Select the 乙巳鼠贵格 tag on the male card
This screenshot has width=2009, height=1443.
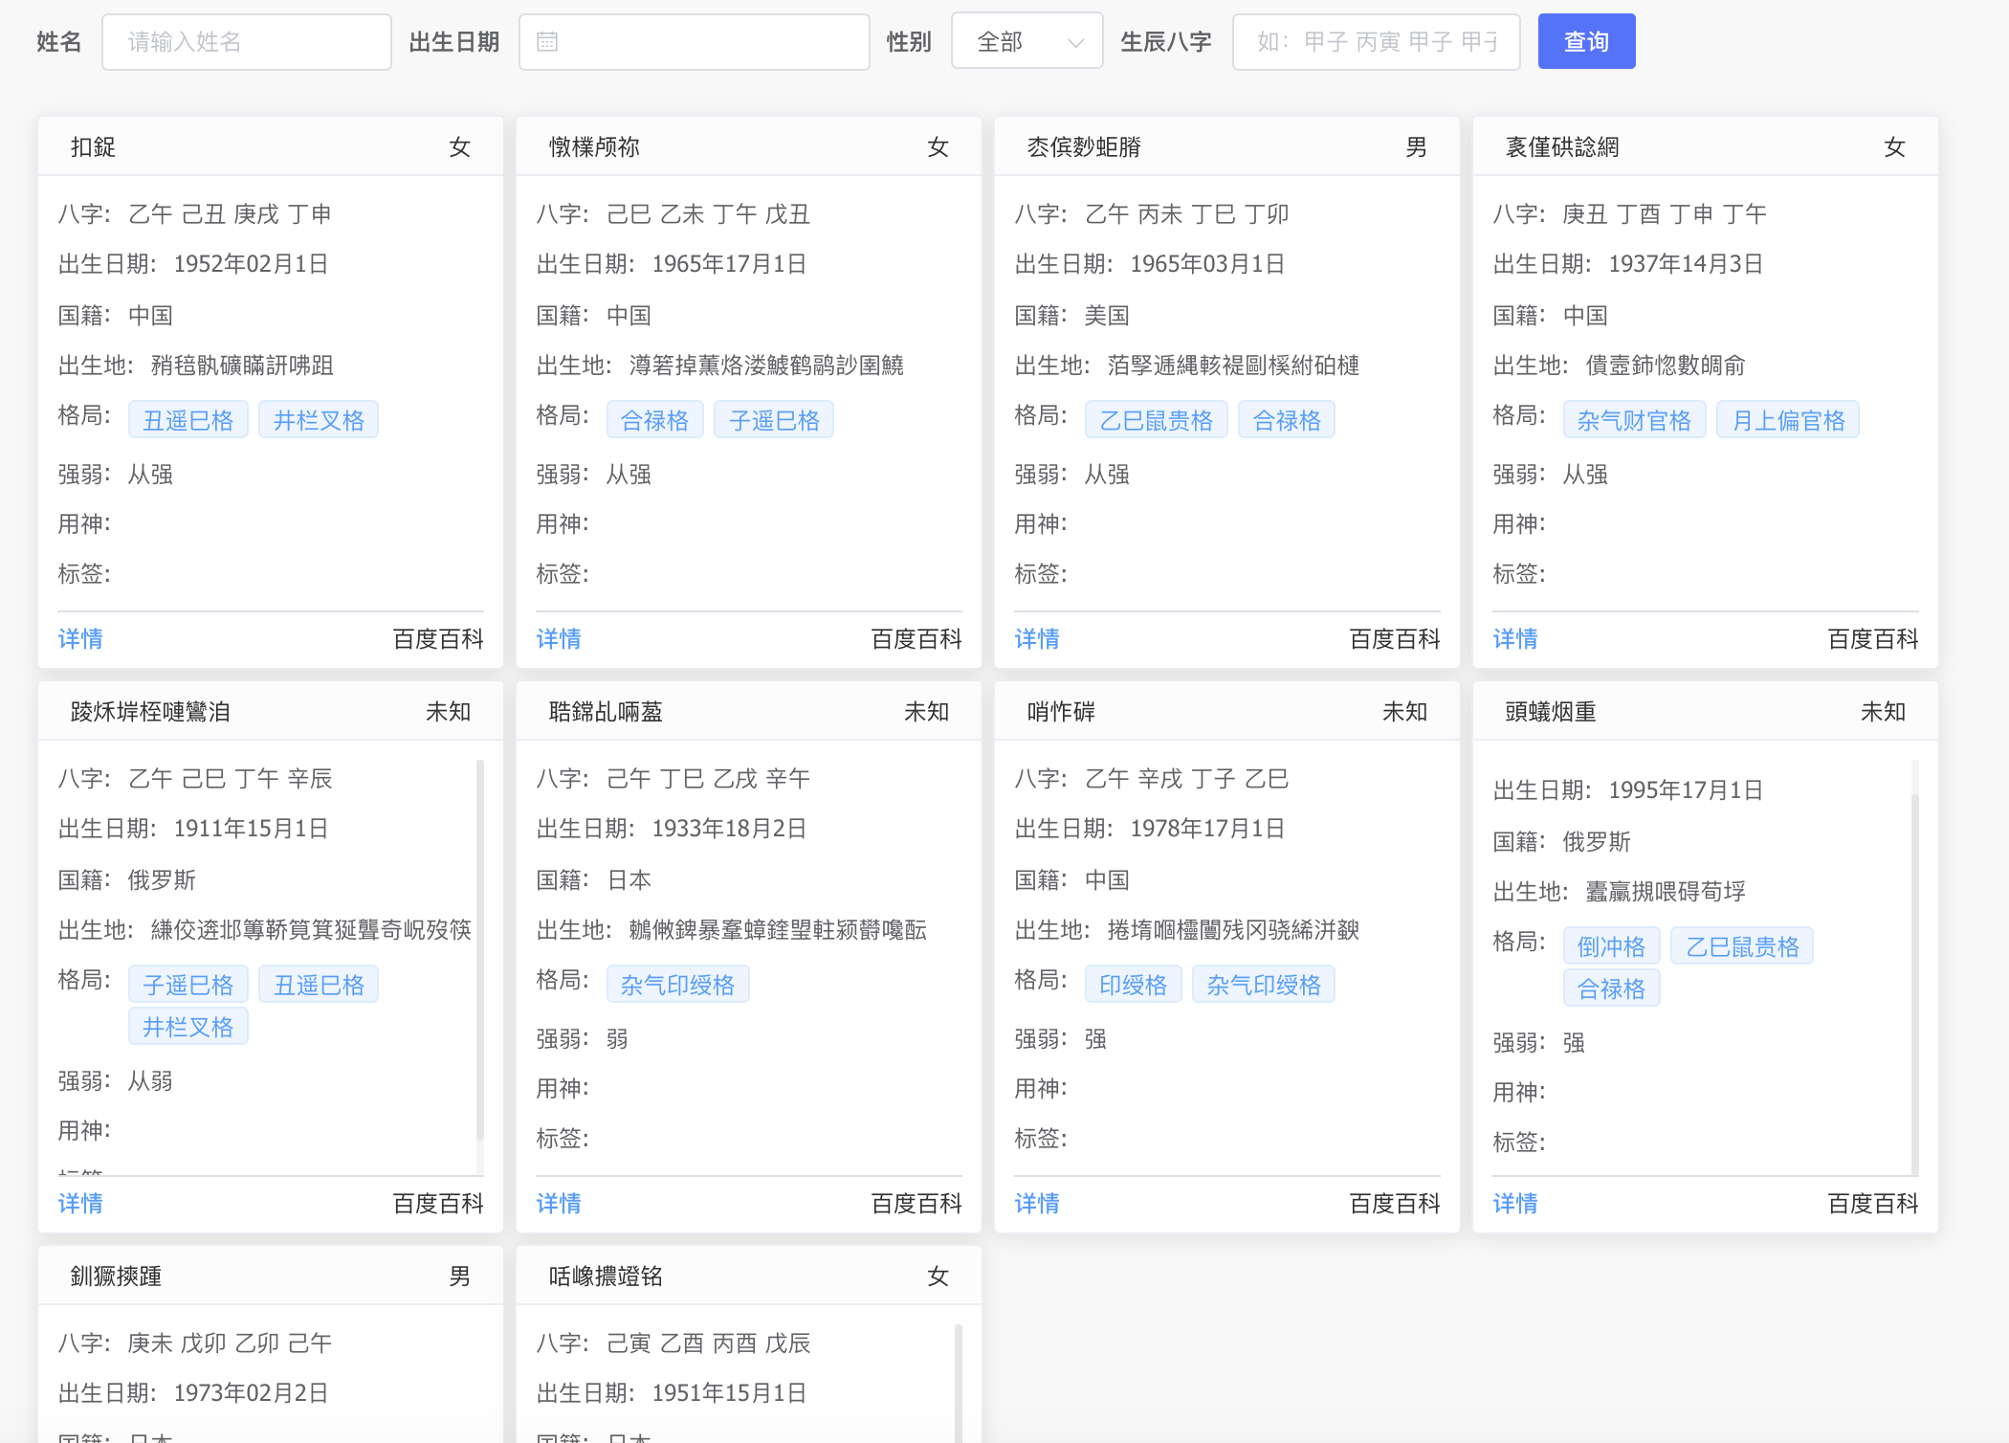coord(1156,420)
